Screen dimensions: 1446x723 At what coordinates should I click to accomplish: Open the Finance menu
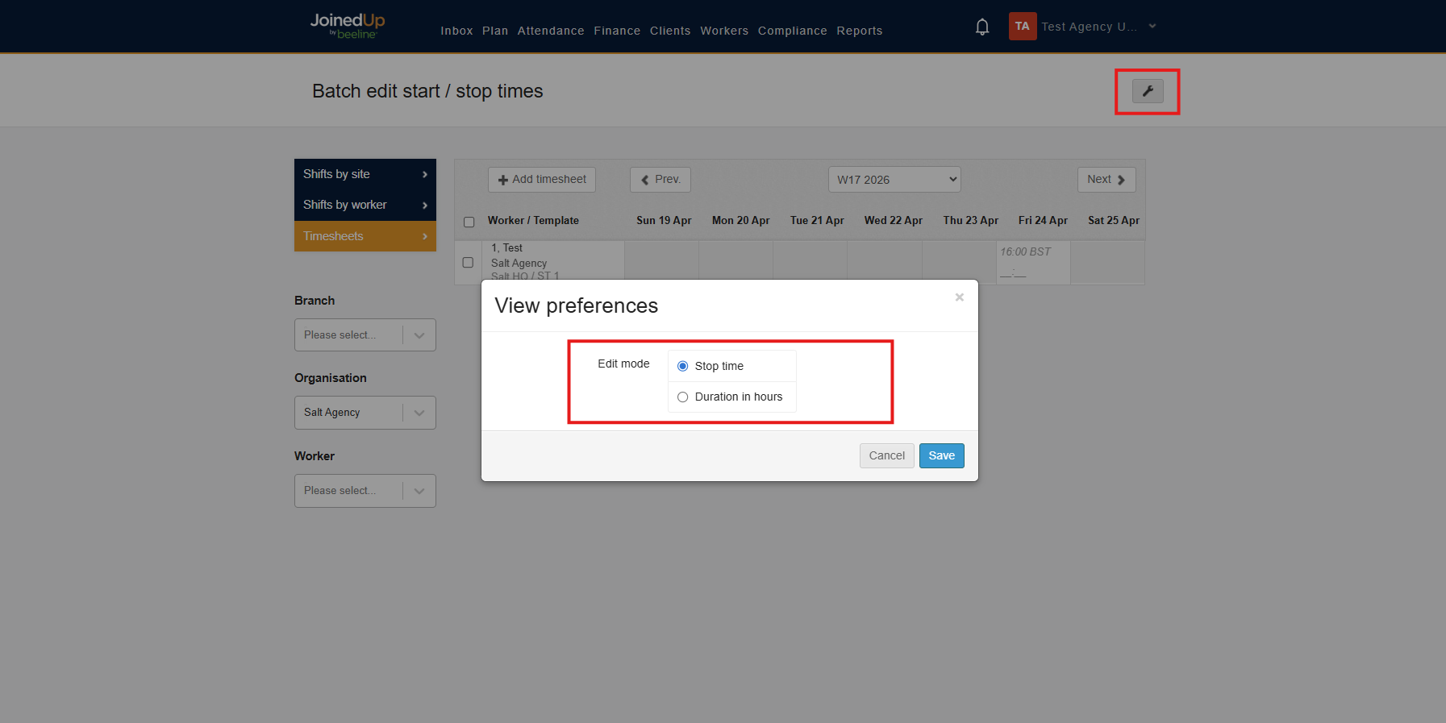click(x=617, y=31)
